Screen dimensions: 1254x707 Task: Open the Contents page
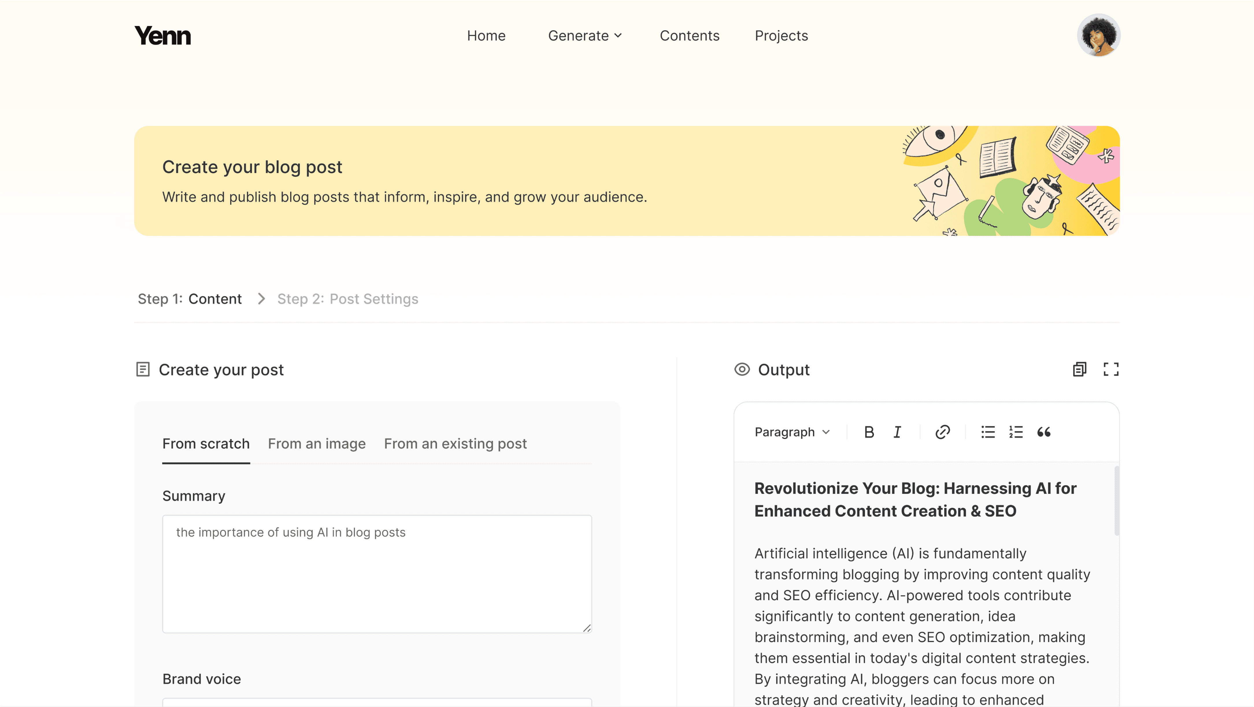[689, 36]
